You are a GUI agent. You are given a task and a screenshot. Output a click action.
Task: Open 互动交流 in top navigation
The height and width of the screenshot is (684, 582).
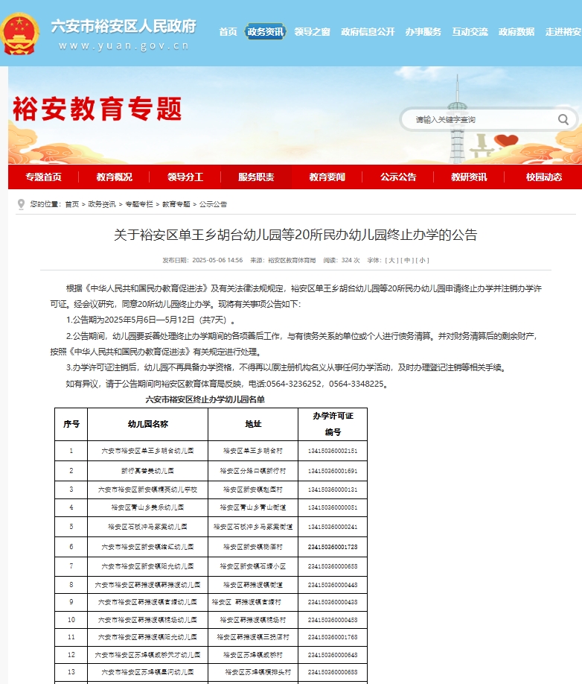(x=470, y=31)
